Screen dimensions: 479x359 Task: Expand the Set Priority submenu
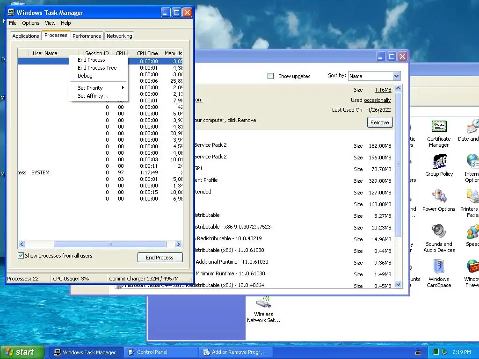[x=98, y=88]
